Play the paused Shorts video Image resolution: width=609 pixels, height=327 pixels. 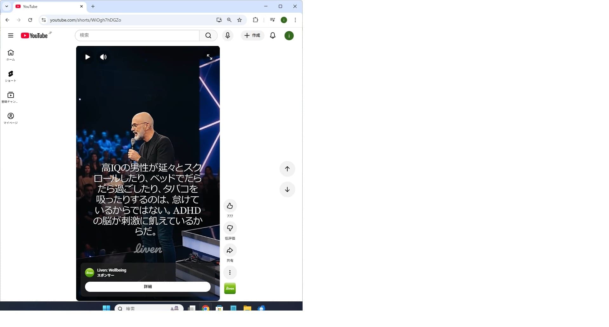click(x=88, y=57)
